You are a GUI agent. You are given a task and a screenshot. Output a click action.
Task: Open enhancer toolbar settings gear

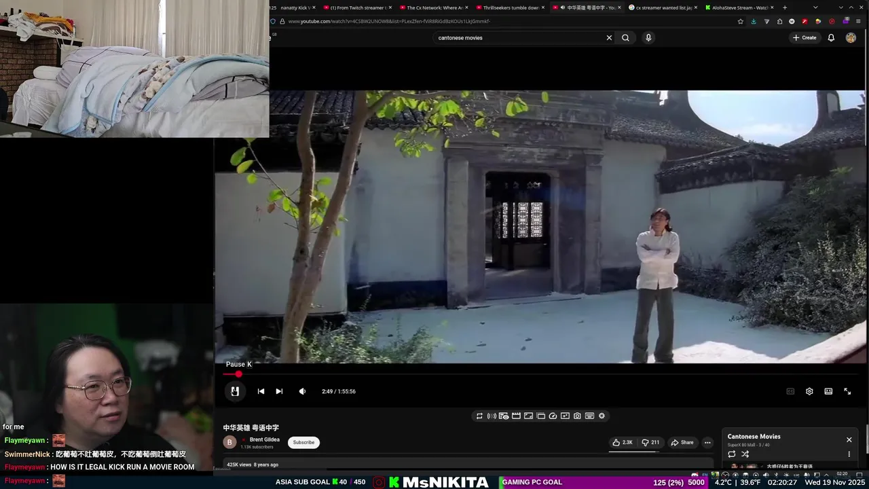602,416
